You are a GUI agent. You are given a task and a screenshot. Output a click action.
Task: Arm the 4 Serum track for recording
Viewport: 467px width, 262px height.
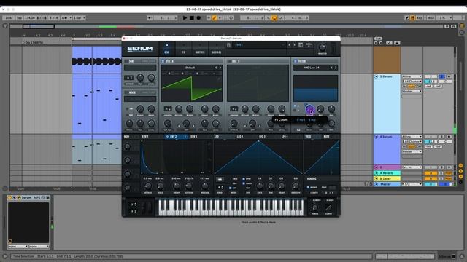point(449,137)
